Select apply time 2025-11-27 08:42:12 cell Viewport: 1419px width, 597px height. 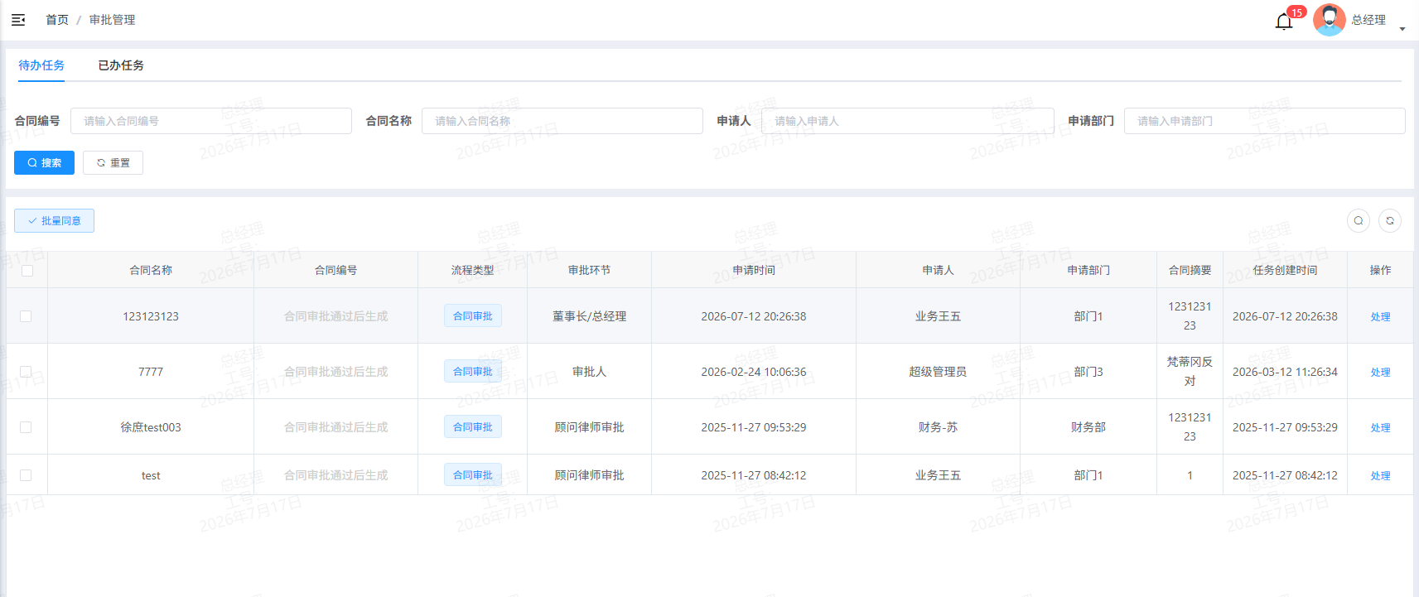click(754, 475)
